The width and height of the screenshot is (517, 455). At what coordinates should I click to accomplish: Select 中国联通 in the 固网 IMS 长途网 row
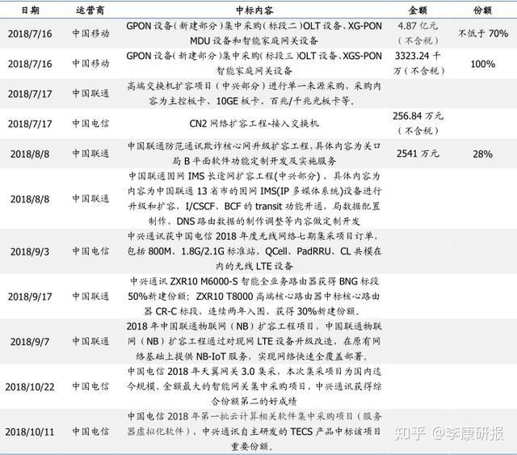coord(90,199)
